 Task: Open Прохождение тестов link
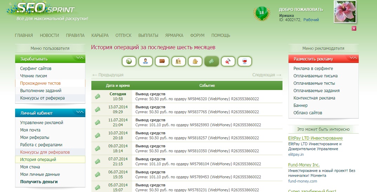pos(40,83)
